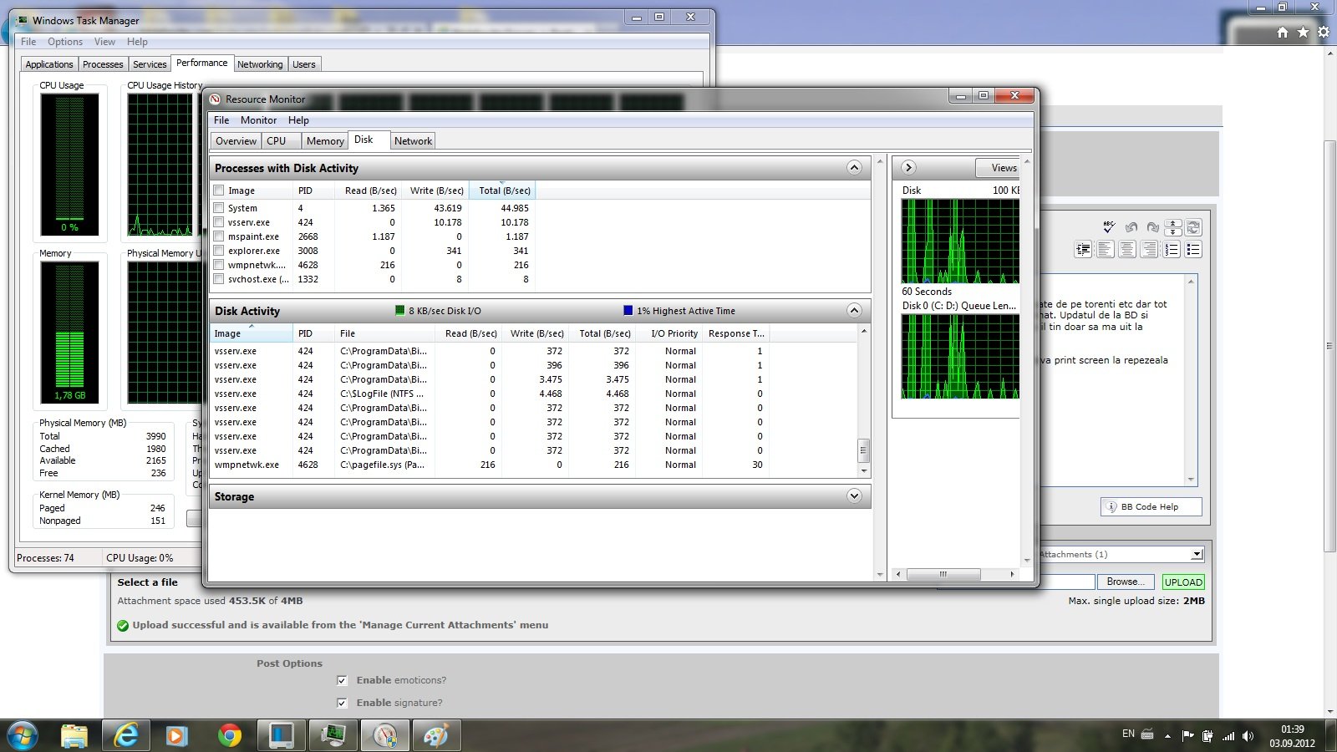Open the Action Center flag icon
The width and height of the screenshot is (1337, 752).
pos(1187,736)
